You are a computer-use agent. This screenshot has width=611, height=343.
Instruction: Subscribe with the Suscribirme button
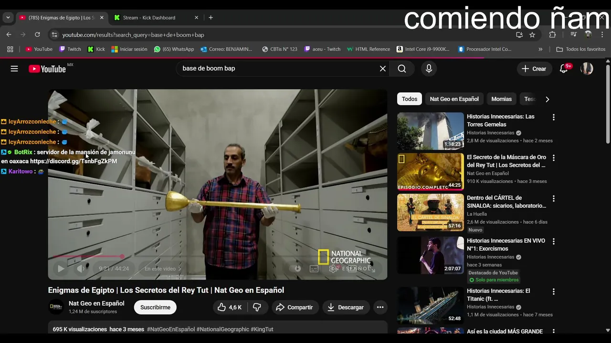[x=155, y=307]
